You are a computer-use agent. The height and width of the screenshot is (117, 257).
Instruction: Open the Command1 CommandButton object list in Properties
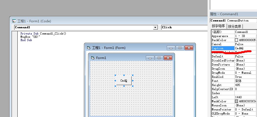(x=233, y=20)
